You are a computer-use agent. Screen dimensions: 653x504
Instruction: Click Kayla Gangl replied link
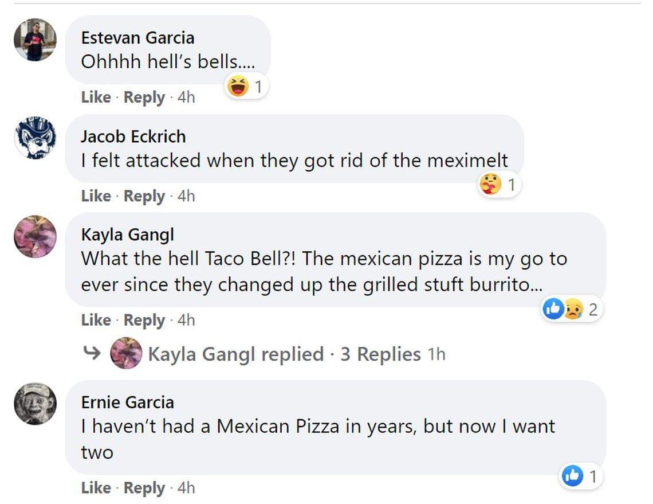pyautogui.click(x=234, y=353)
